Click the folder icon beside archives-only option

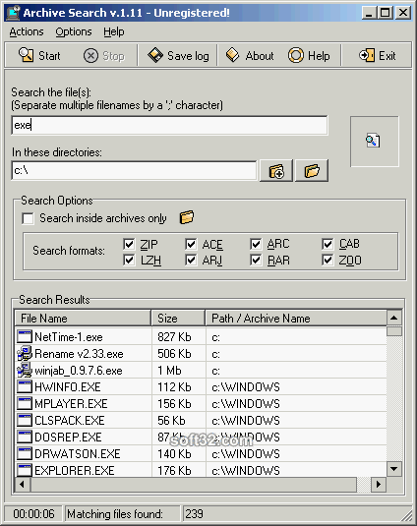(x=187, y=217)
